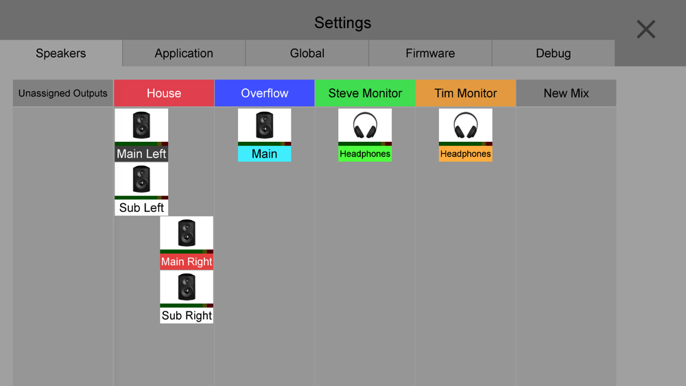The width and height of the screenshot is (686, 386).
Task: Select the Main Left speaker icon
Action: tap(141, 125)
